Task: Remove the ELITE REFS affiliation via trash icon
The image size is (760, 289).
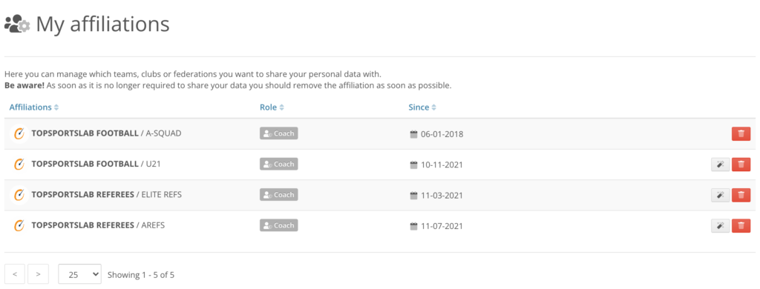Action: [x=741, y=195]
